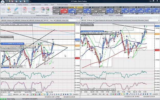Click the magnifier zoom icon in right chart toolbar
Image resolution: width=160 pixels, height=100 pixels.
coord(130,94)
